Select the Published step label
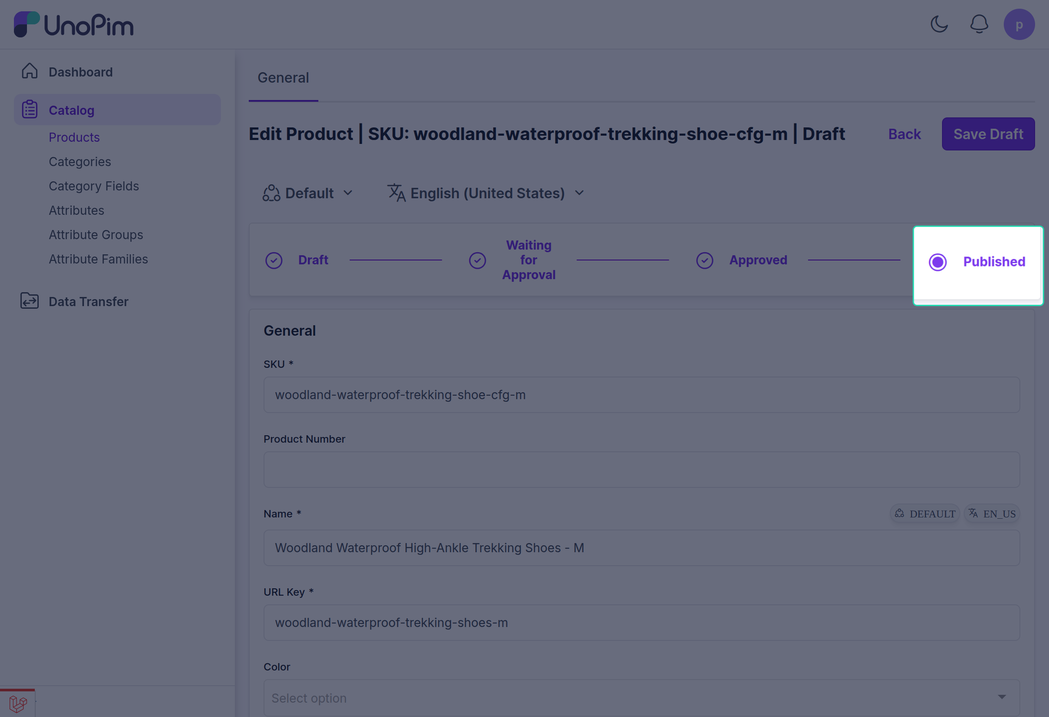1049x717 pixels. (x=994, y=262)
